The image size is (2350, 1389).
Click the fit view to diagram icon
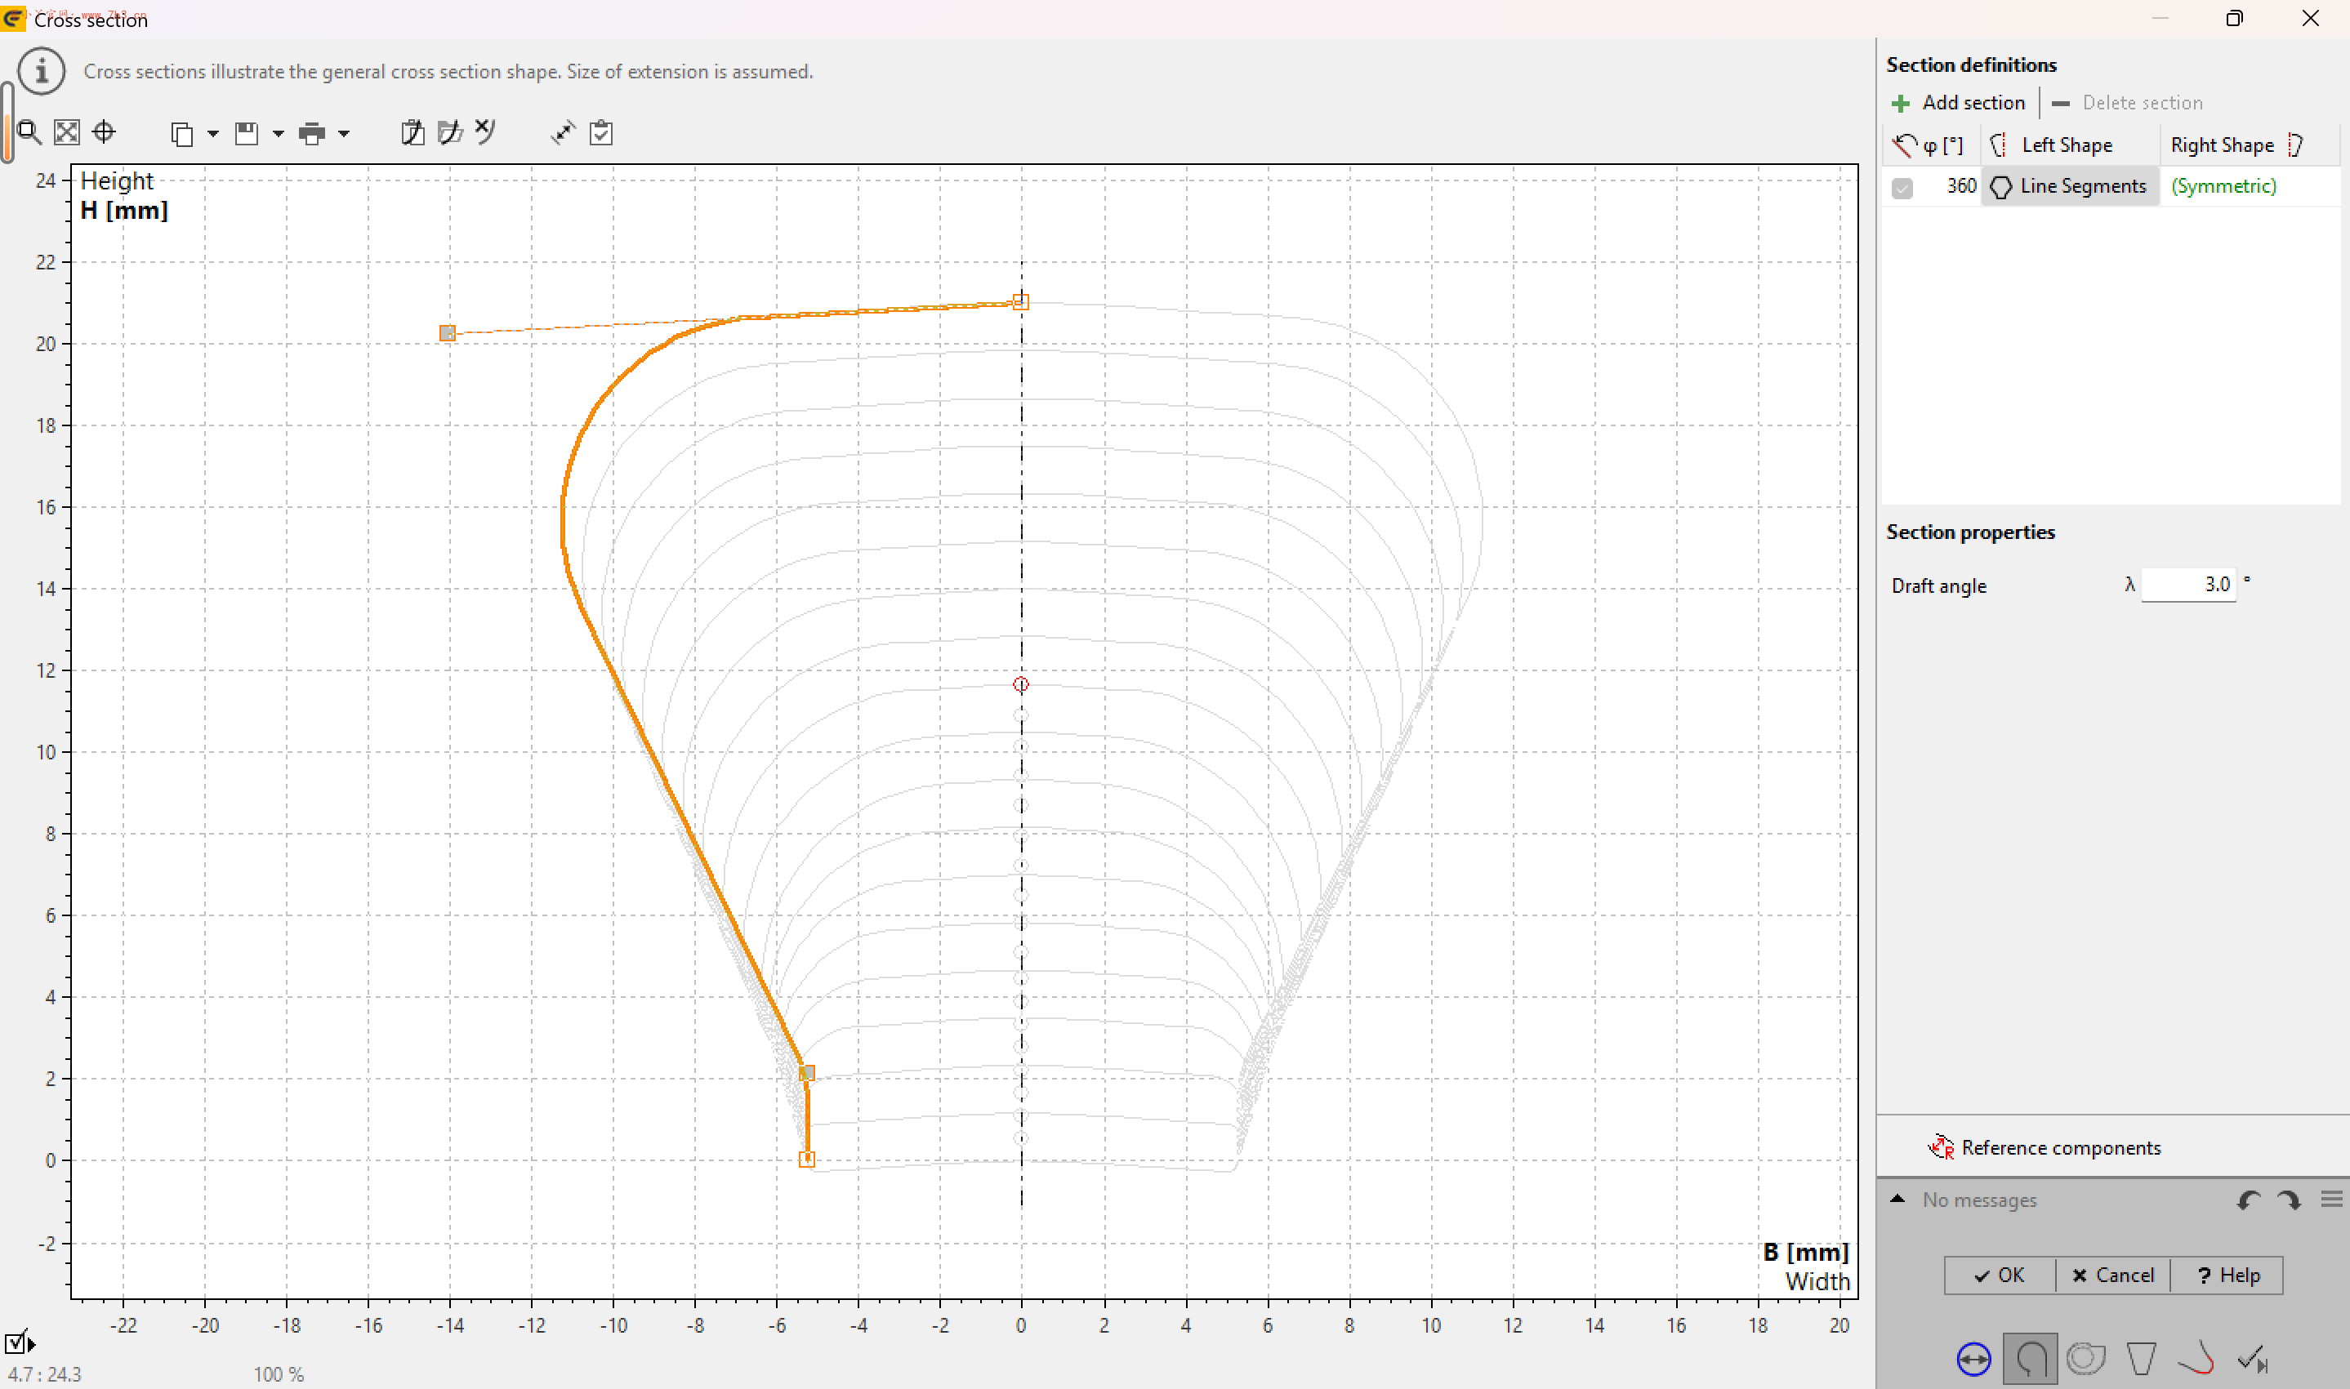66,132
